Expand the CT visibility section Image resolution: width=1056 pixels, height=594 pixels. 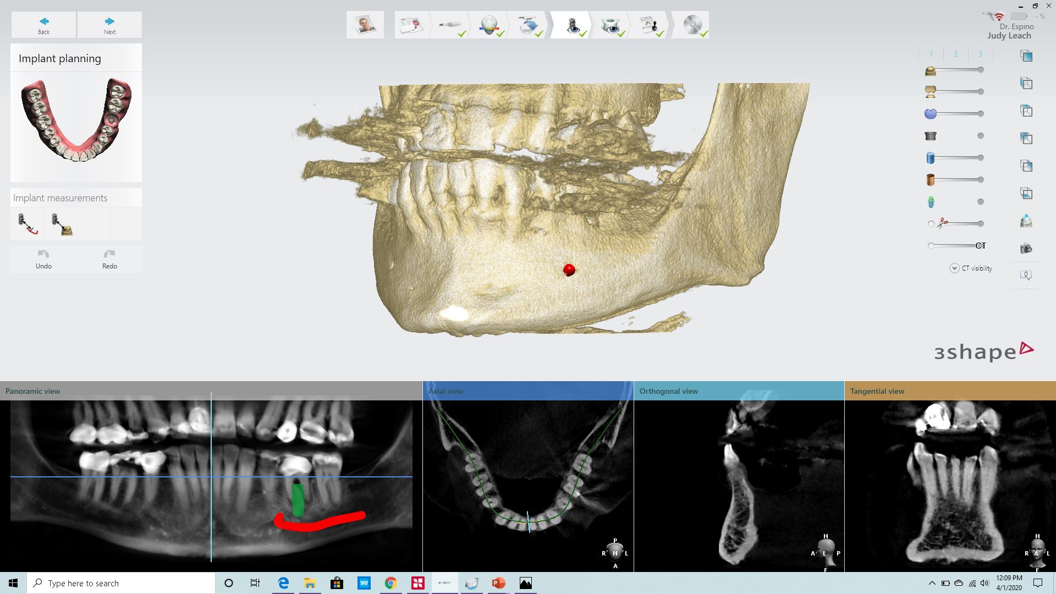click(955, 268)
